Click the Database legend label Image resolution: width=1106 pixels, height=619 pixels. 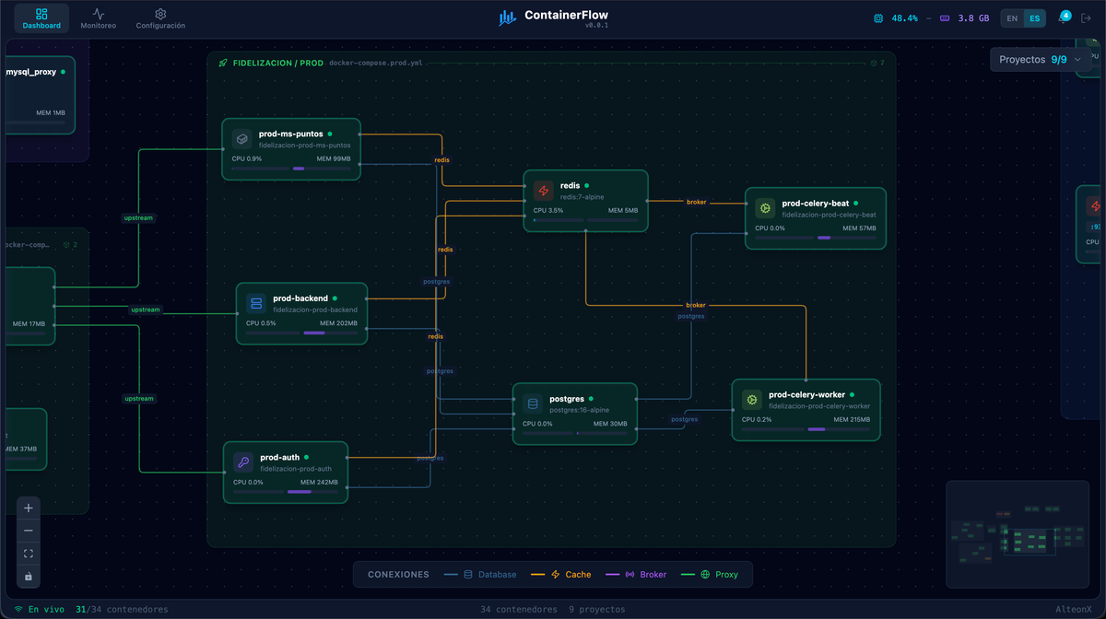498,575
